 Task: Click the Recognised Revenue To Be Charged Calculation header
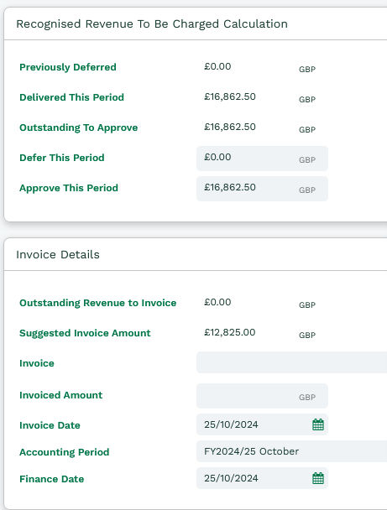(x=152, y=24)
